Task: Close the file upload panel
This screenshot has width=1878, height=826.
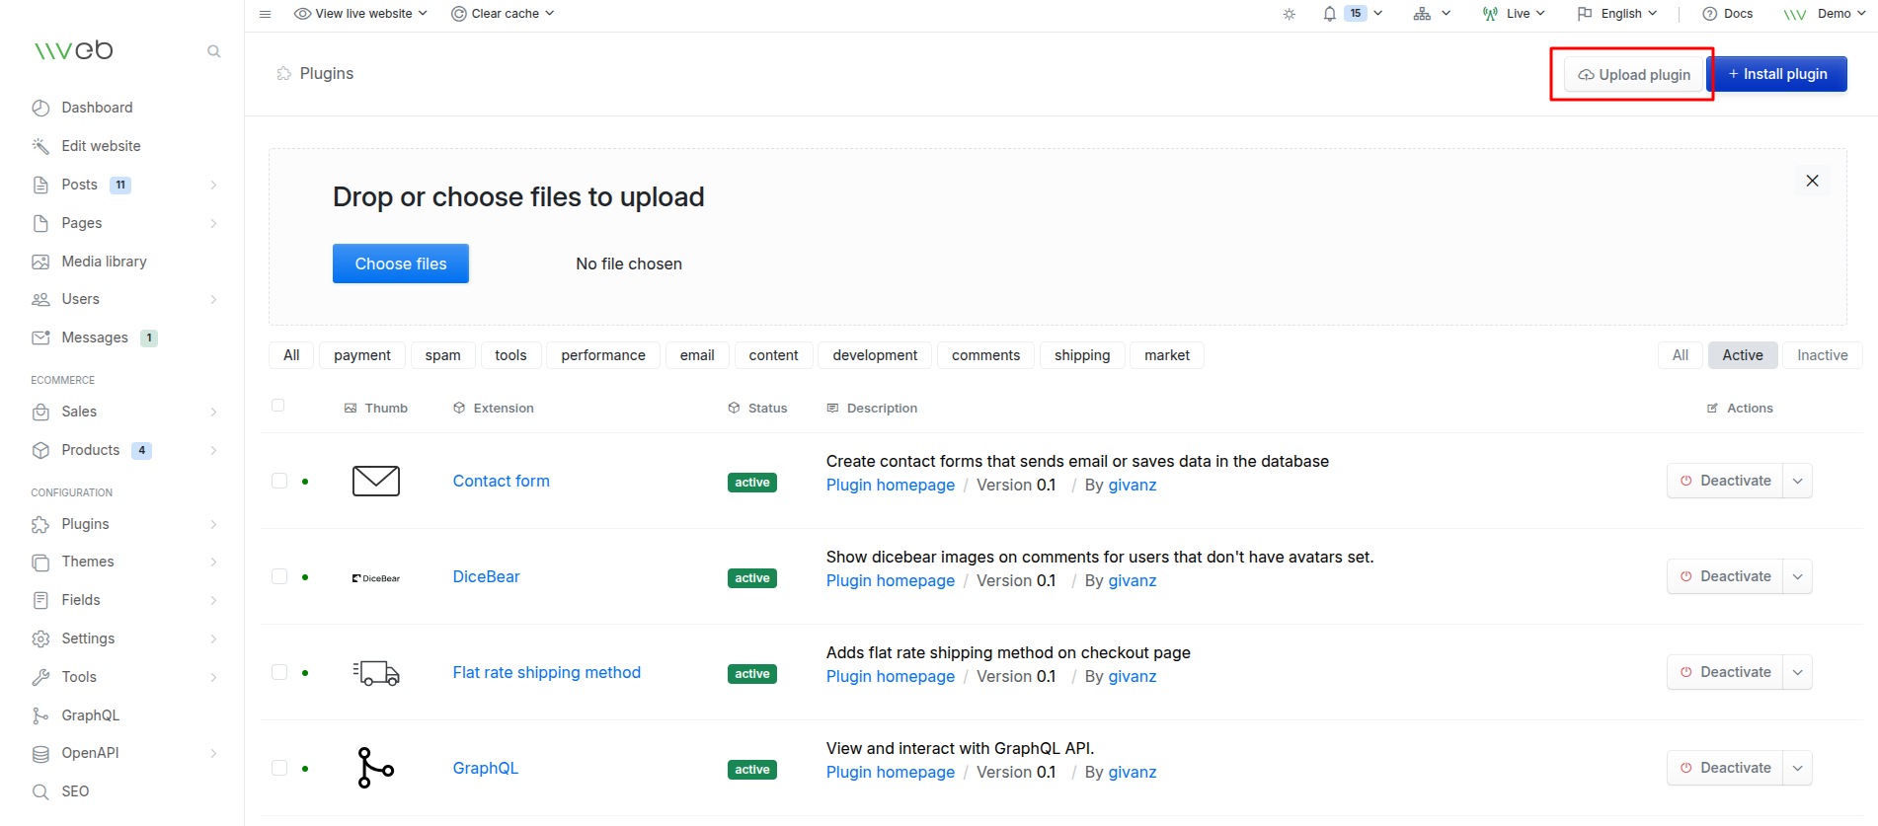Action: point(1812,181)
